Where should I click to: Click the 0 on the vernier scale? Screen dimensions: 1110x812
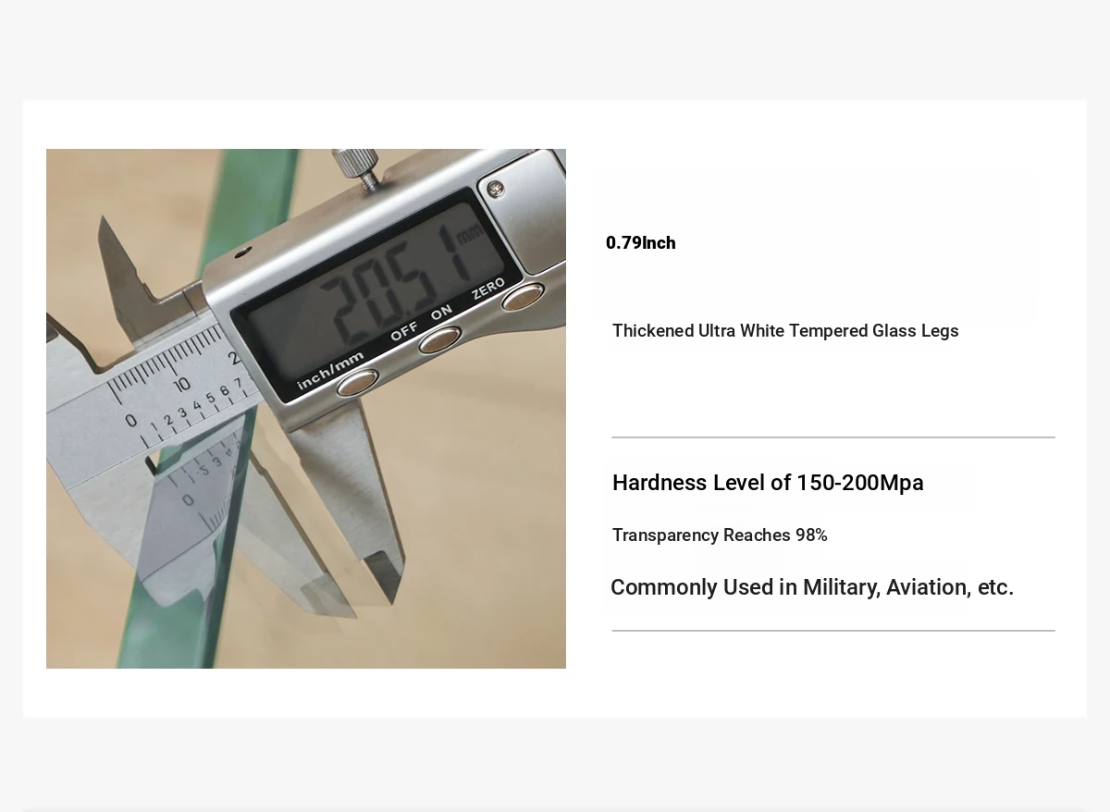click(x=131, y=421)
